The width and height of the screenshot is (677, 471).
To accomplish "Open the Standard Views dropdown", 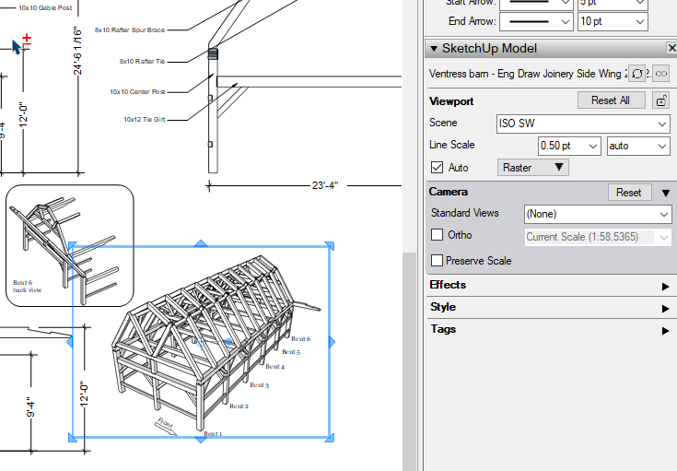I will 598,214.
